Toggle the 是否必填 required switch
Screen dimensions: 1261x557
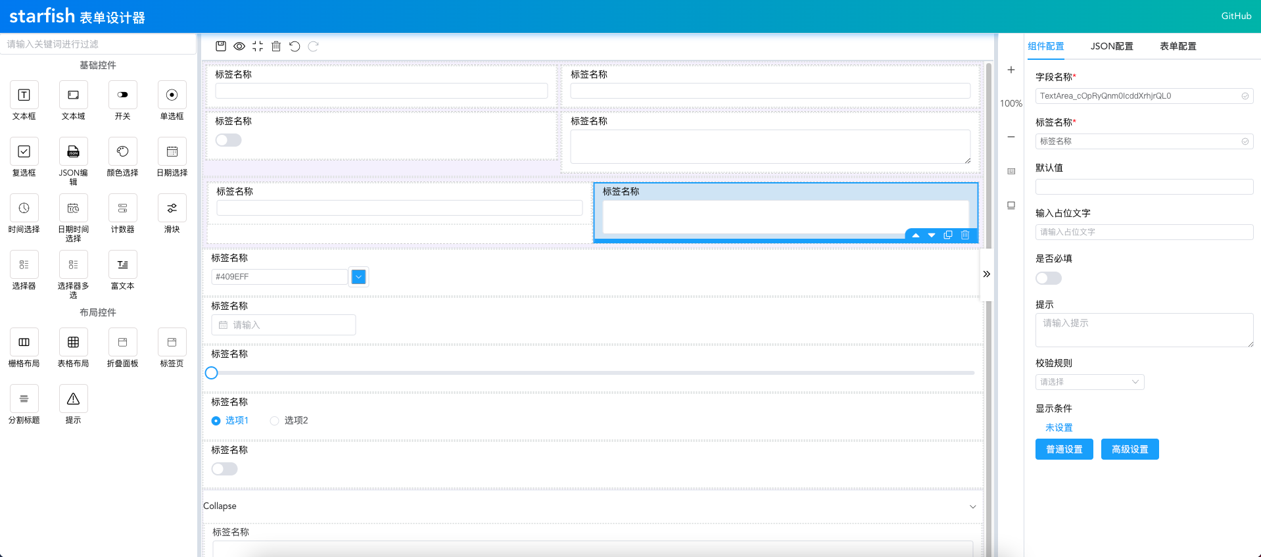[1049, 278]
